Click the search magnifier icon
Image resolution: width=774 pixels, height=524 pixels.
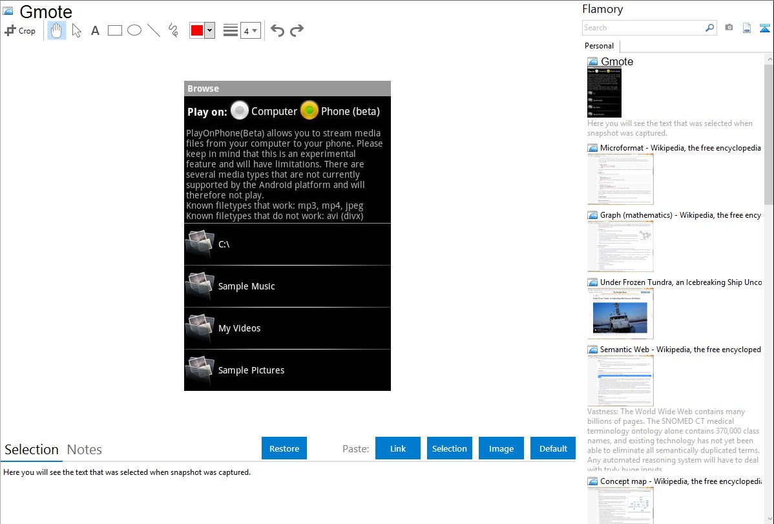710,28
